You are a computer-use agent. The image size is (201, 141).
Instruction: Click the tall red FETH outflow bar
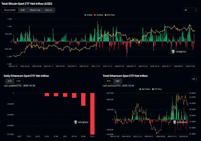(x=92, y=114)
